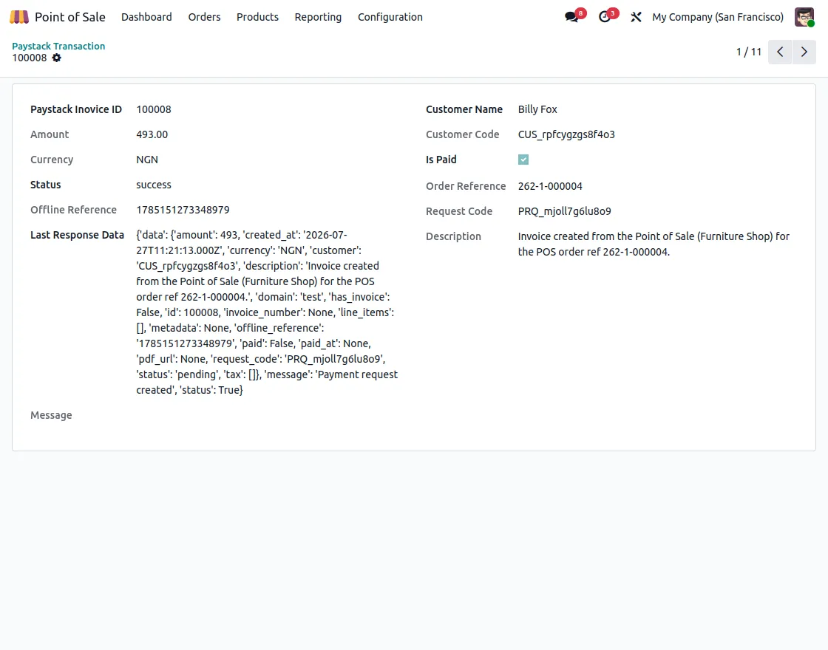Open the Reporting menu
828x650 pixels.
pyautogui.click(x=318, y=17)
